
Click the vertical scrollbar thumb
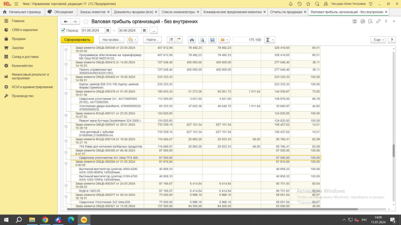pos(394,151)
